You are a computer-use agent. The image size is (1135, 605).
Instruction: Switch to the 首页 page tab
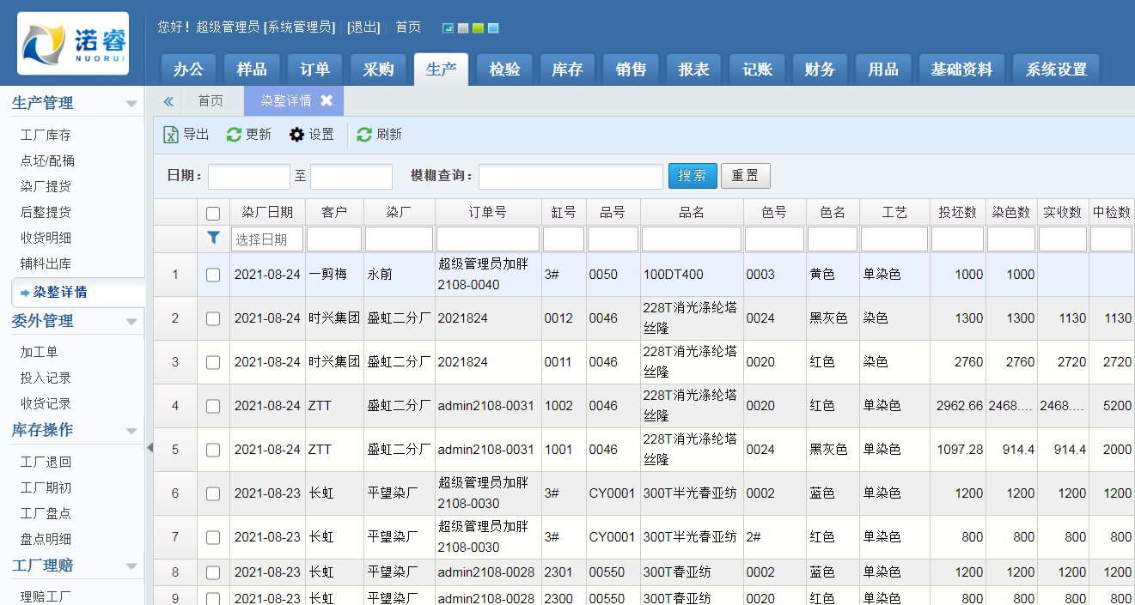click(211, 101)
